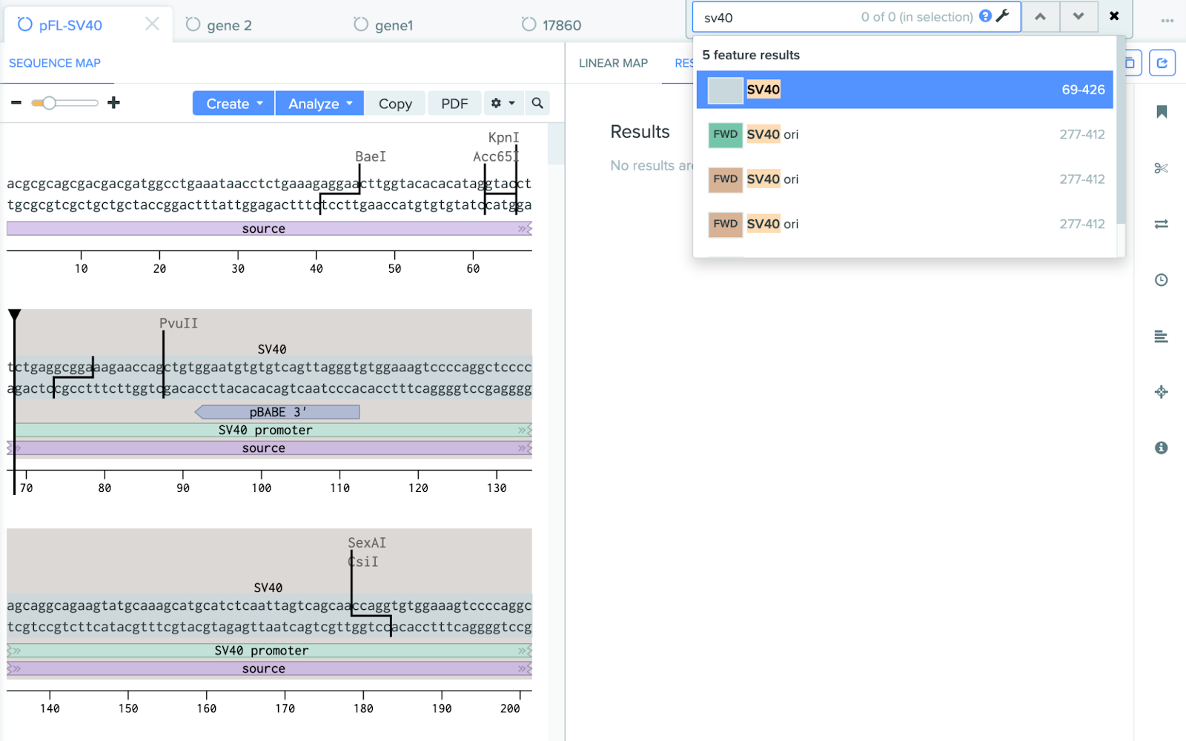Open the history clock icon
This screenshot has height=741, width=1186.
1161,280
